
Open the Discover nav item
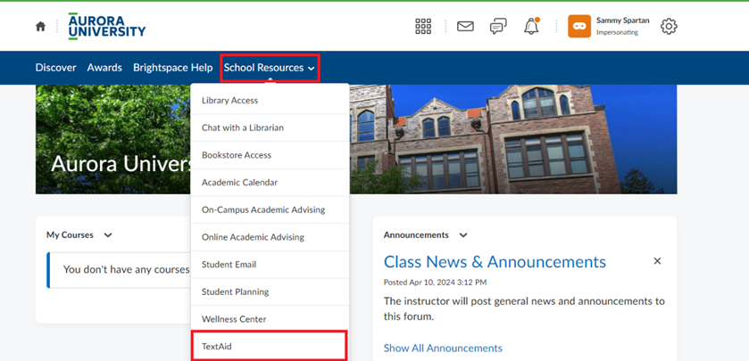[x=56, y=68]
